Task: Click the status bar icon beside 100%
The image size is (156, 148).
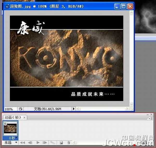Action: (21, 109)
